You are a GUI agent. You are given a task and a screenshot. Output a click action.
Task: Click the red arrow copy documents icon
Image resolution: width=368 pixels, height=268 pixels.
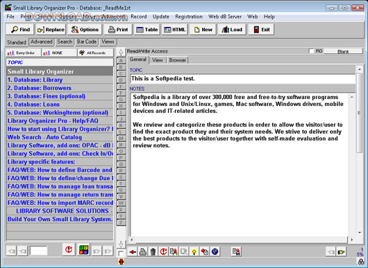click(x=204, y=252)
